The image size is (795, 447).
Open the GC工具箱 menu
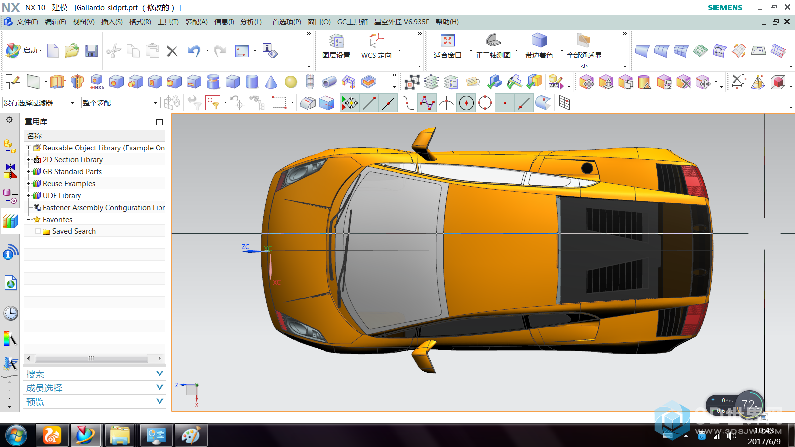(x=352, y=22)
